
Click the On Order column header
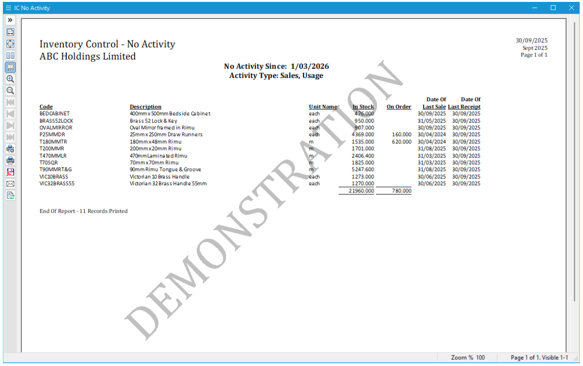(399, 107)
